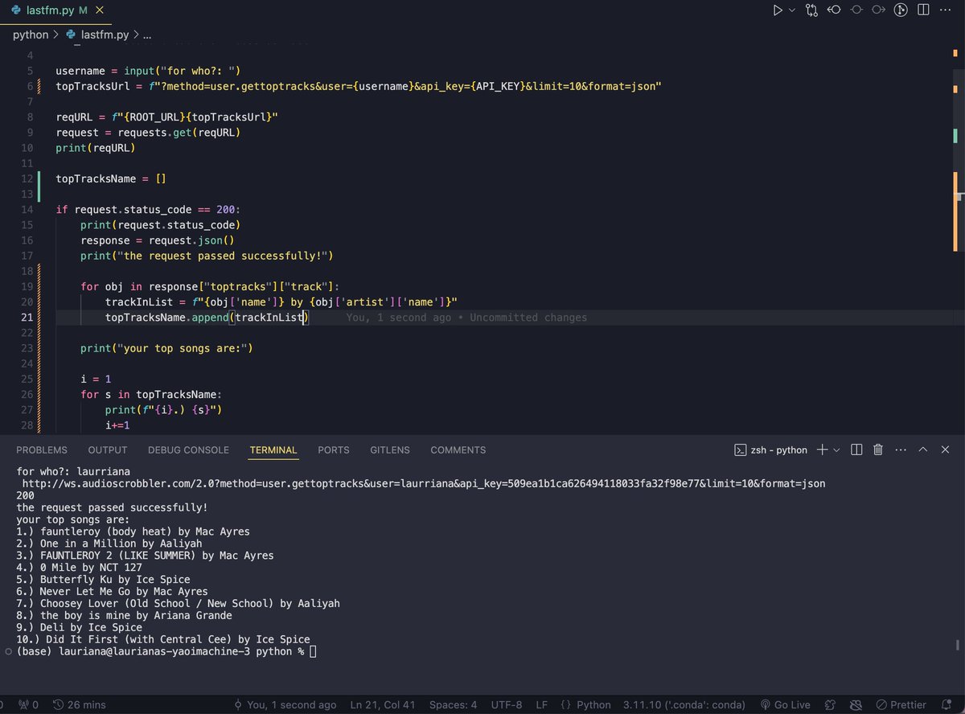The image size is (965, 714).
Task: Click 'topTracksName = []' on line 12
Action: pyautogui.click(x=110, y=178)
